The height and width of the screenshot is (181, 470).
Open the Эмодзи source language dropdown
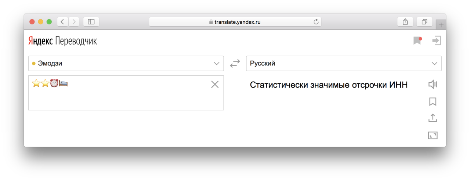[x=126, y=64]
